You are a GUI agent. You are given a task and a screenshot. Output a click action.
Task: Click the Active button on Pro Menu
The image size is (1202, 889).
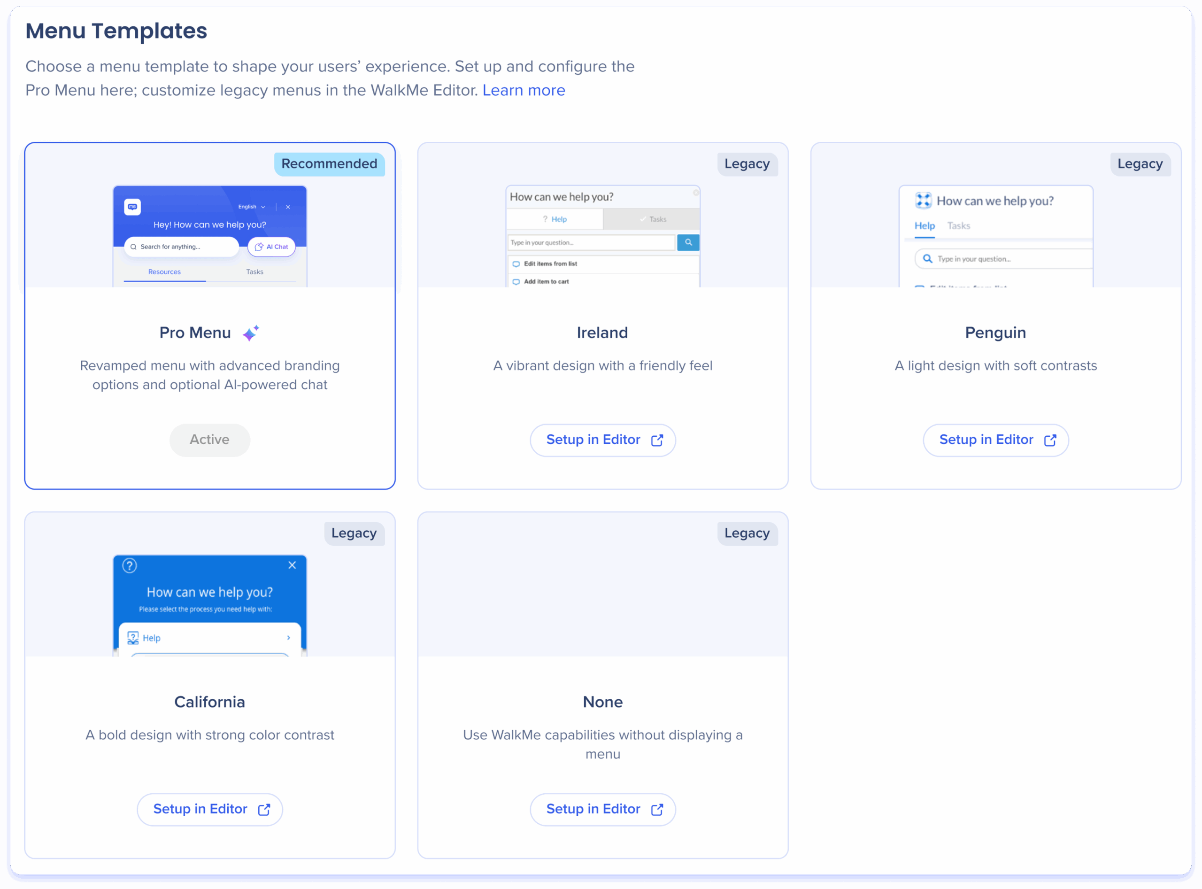210,440
